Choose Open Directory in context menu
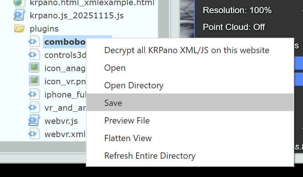Screen dimensions: 303x177 134,85
